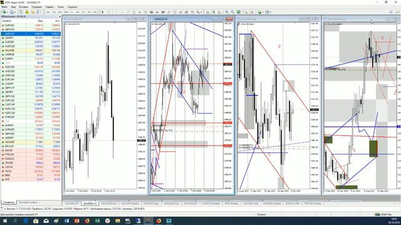
Task: Open the Вид menu
Action: click(x=14, y=7)
